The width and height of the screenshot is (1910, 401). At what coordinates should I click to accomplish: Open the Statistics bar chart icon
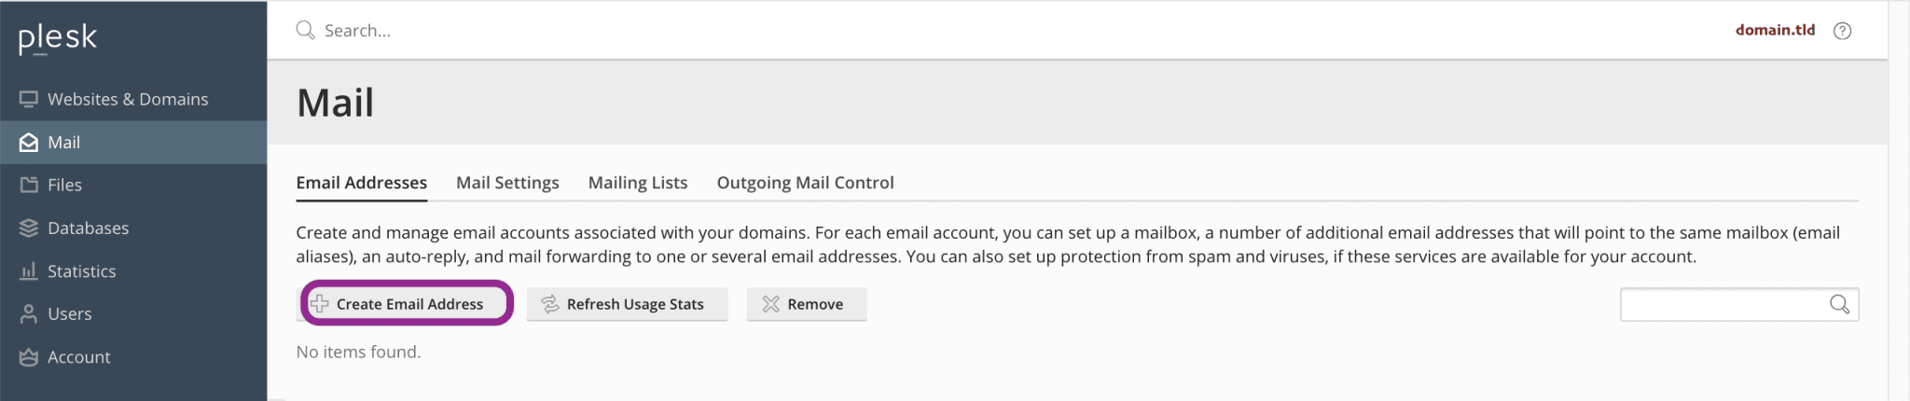[29, 270]
